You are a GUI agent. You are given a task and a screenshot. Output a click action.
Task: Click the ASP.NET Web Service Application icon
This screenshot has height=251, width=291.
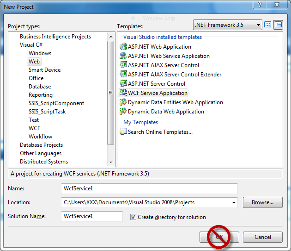coord(123,56)
